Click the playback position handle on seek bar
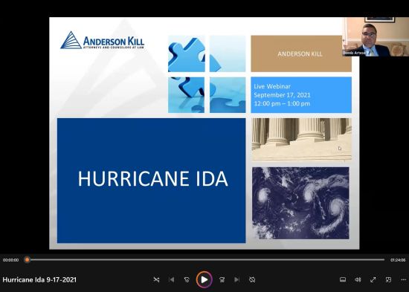 click(x=27, y=259)
